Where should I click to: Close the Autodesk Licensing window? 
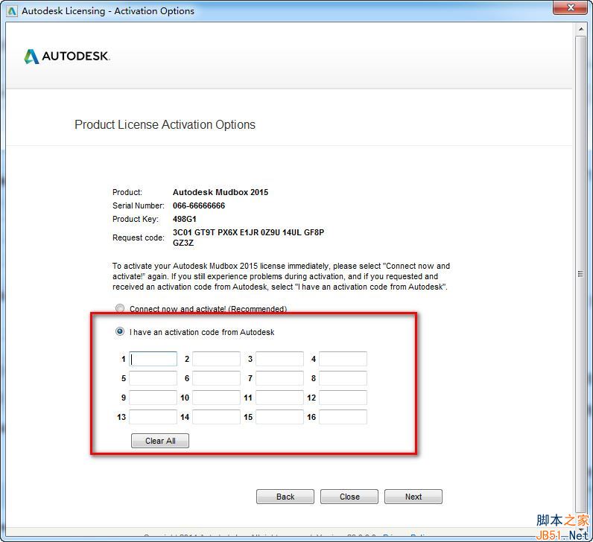click(571, 7)
